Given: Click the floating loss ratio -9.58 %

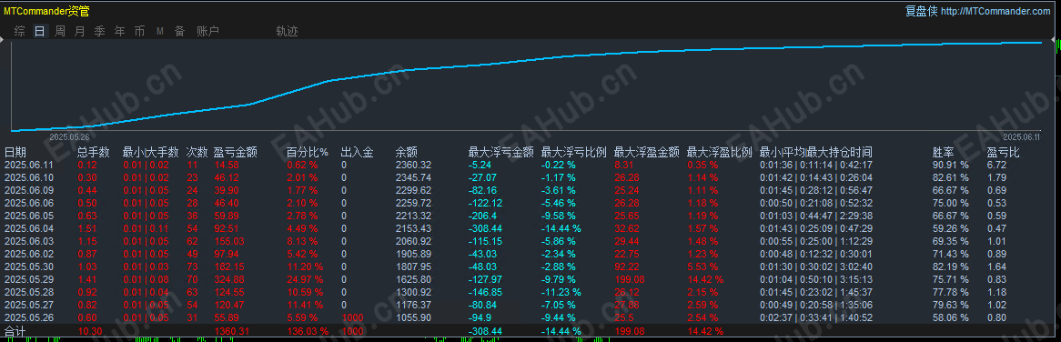Looking at the screenshot, I should 558,216.
